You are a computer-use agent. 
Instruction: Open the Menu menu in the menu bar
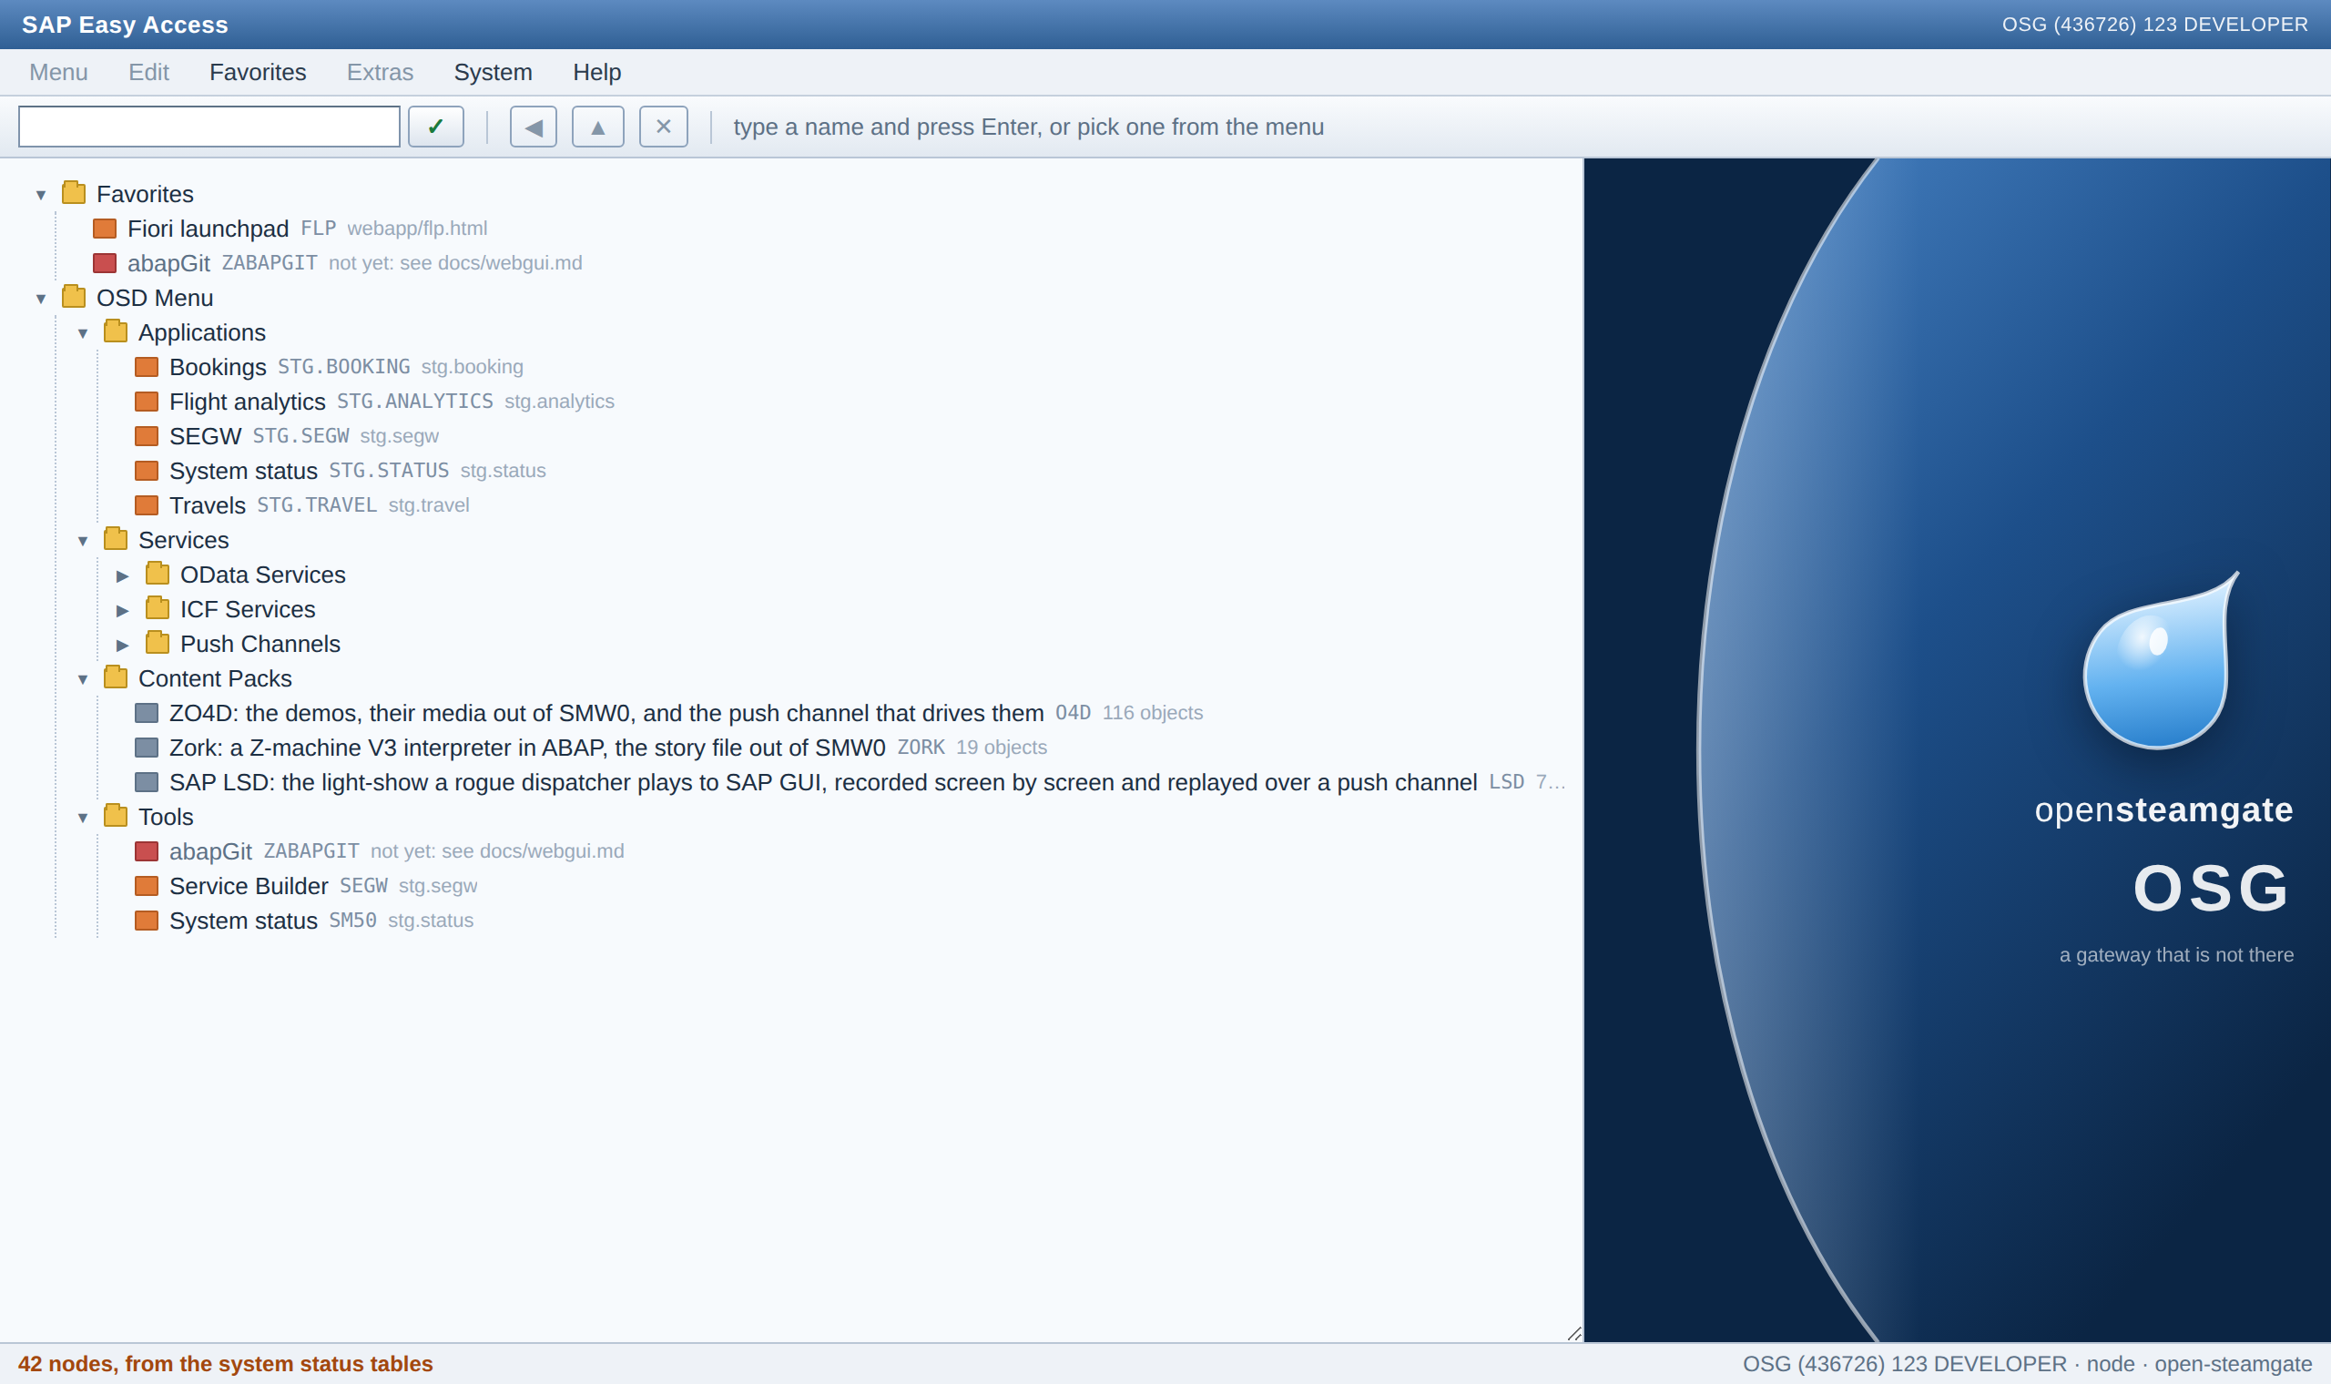(x=59, y=72)
